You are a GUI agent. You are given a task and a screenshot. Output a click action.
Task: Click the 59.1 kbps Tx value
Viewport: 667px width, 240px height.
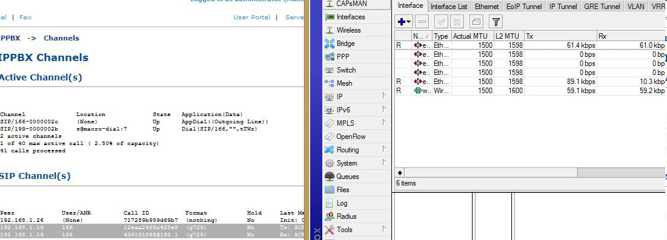tap(581, 91)
